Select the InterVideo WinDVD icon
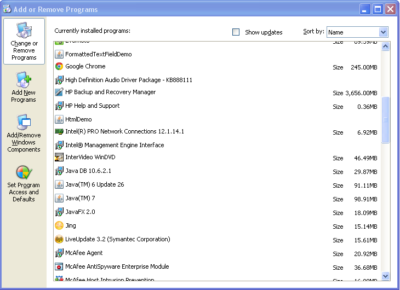 [59, 158]
